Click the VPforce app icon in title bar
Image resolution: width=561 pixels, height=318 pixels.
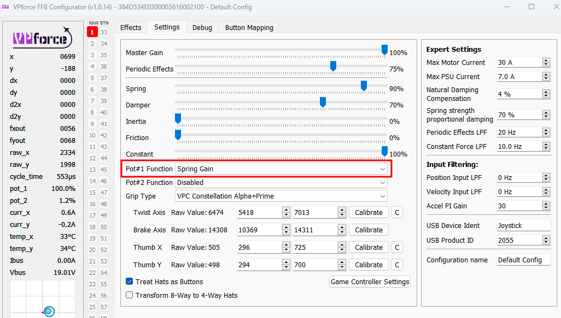coord(5,7)
